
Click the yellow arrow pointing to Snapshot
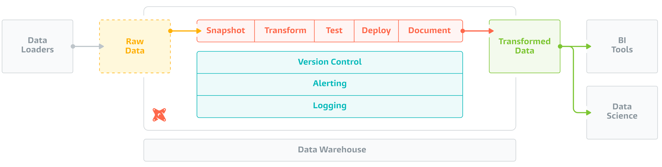(185, 31)
